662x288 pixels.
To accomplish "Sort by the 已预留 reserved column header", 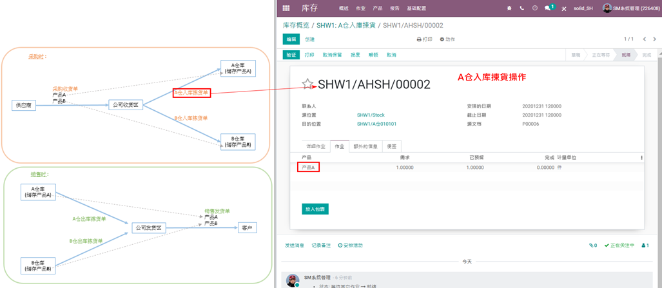I will 476,157.
